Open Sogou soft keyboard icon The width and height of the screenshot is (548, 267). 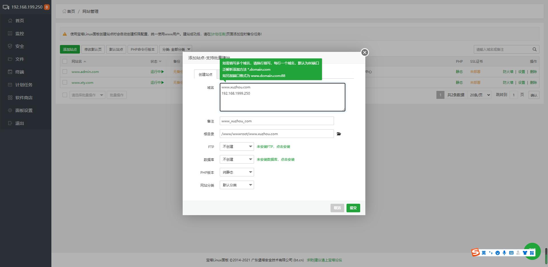pyautogui.click(x=511, y=253)
